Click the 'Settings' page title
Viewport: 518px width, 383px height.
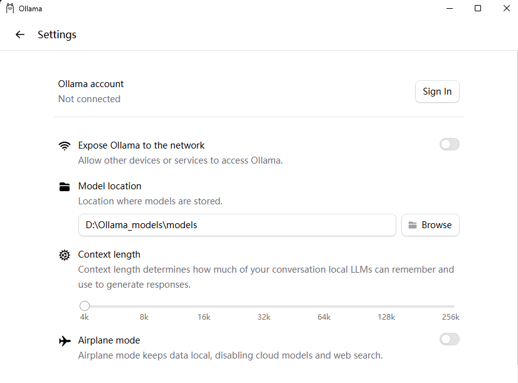[57, 34]
